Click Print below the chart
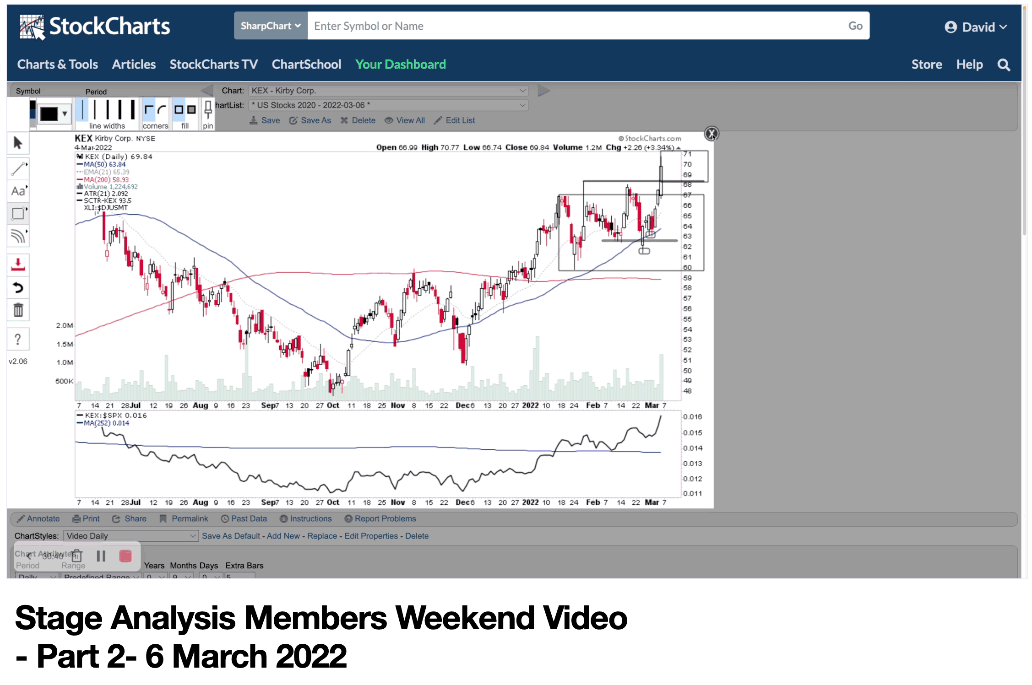 tap(86, 518)
